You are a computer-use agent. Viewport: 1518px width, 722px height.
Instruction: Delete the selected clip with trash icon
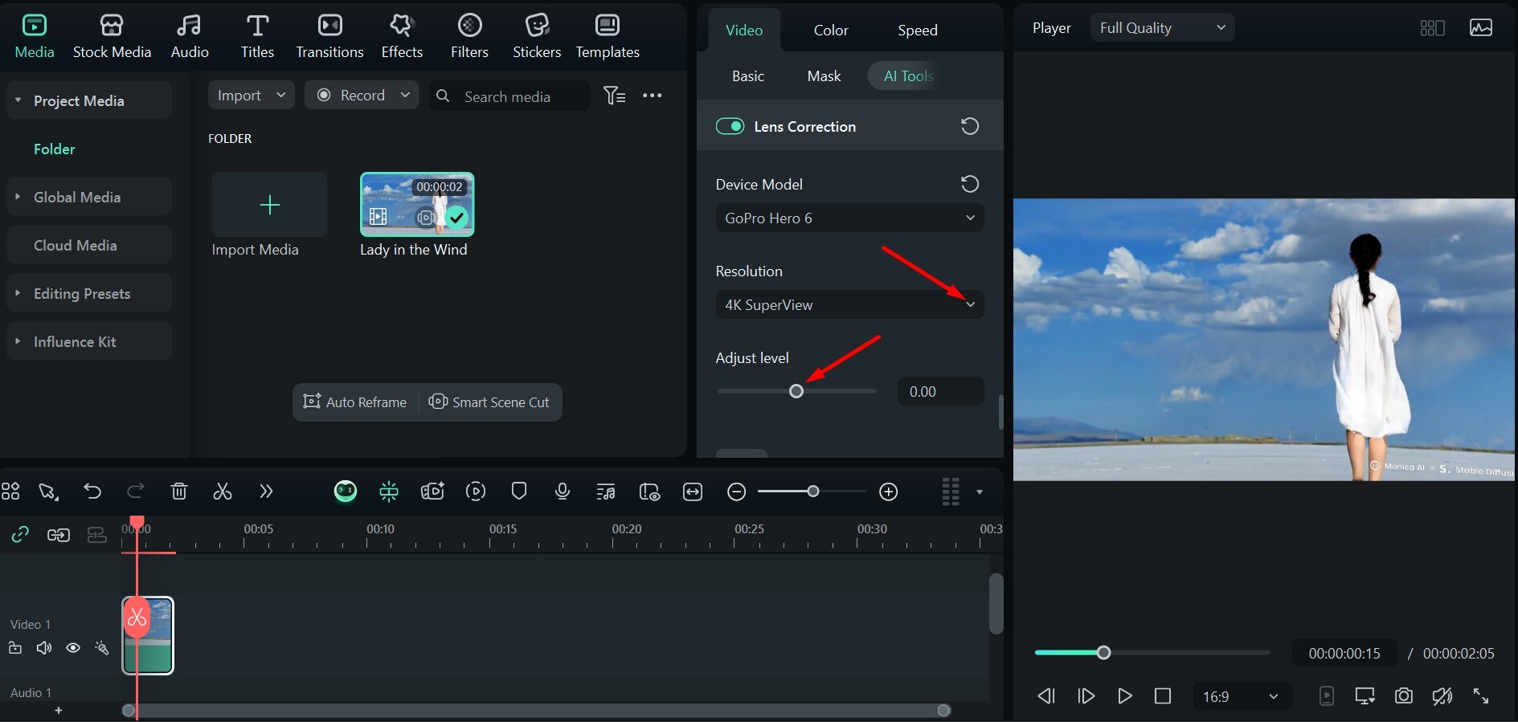(179, 492)
